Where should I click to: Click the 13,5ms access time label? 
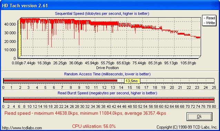point(132,81)
